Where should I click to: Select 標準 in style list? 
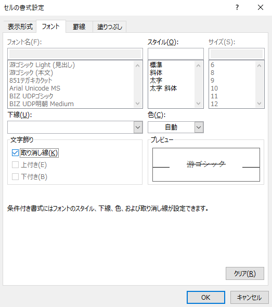(156, 65)
